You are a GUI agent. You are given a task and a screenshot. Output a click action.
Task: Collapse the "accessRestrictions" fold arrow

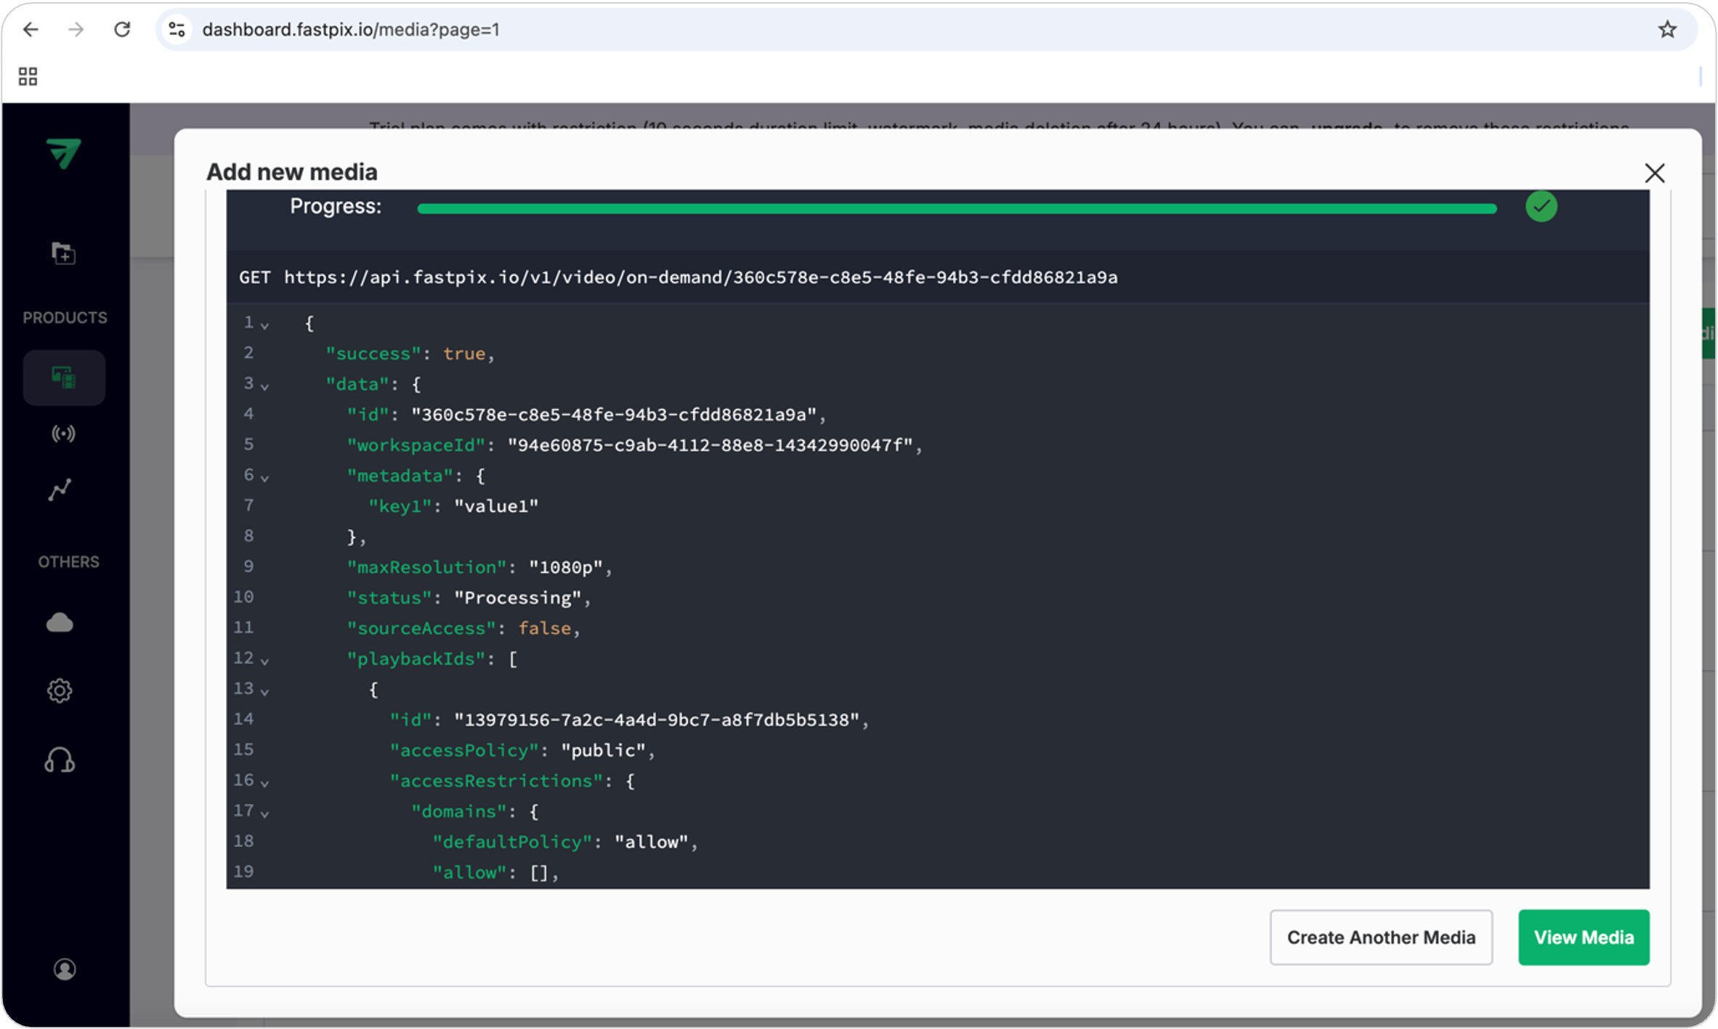265,784
